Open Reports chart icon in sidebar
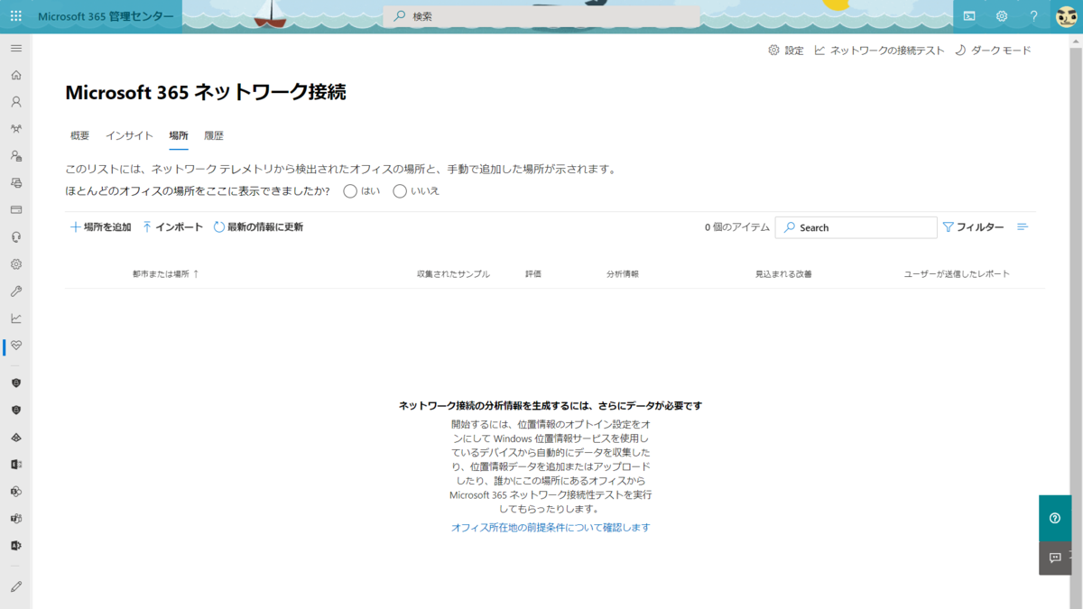This screenshot has height=609, width=1083. coord(16,318)
